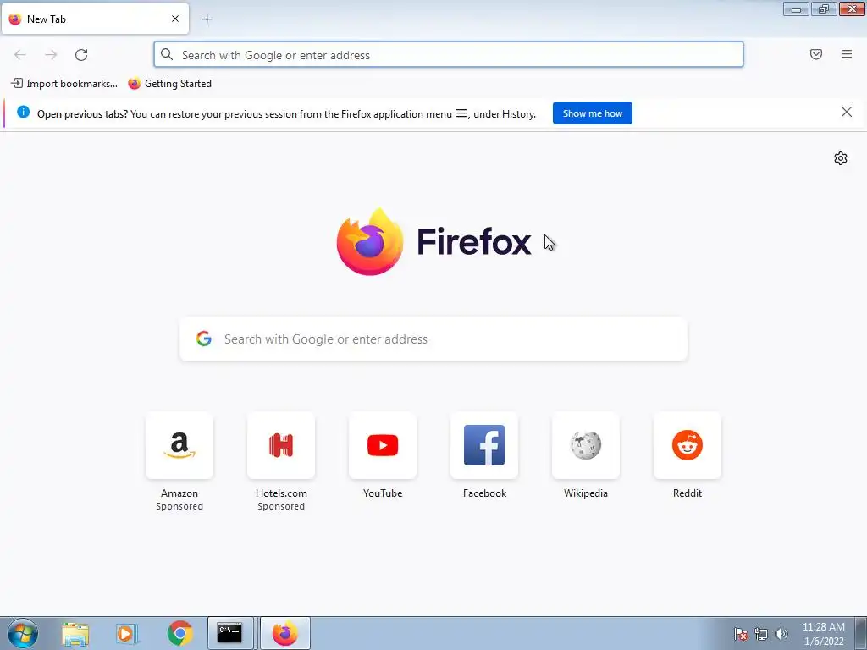Switch to Command Prompt window in taskbar
Viewport: 867px width, 650px height.
[230, 633]
